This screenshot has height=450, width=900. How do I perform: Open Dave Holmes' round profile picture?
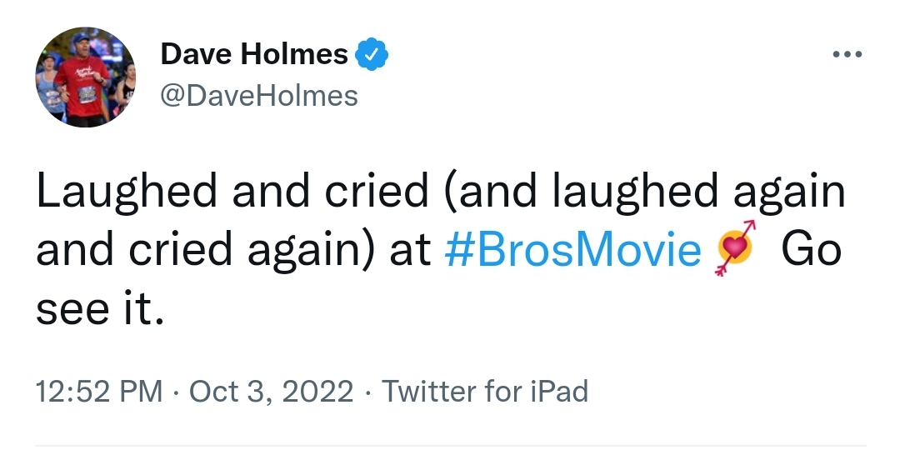(x=86, y=77)
